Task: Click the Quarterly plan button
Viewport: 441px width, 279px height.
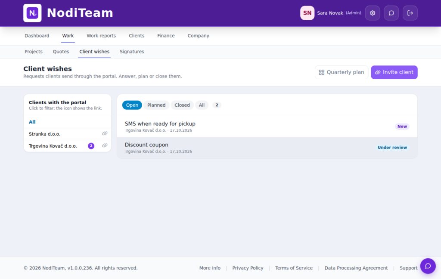Action: (x=342, y=72)
